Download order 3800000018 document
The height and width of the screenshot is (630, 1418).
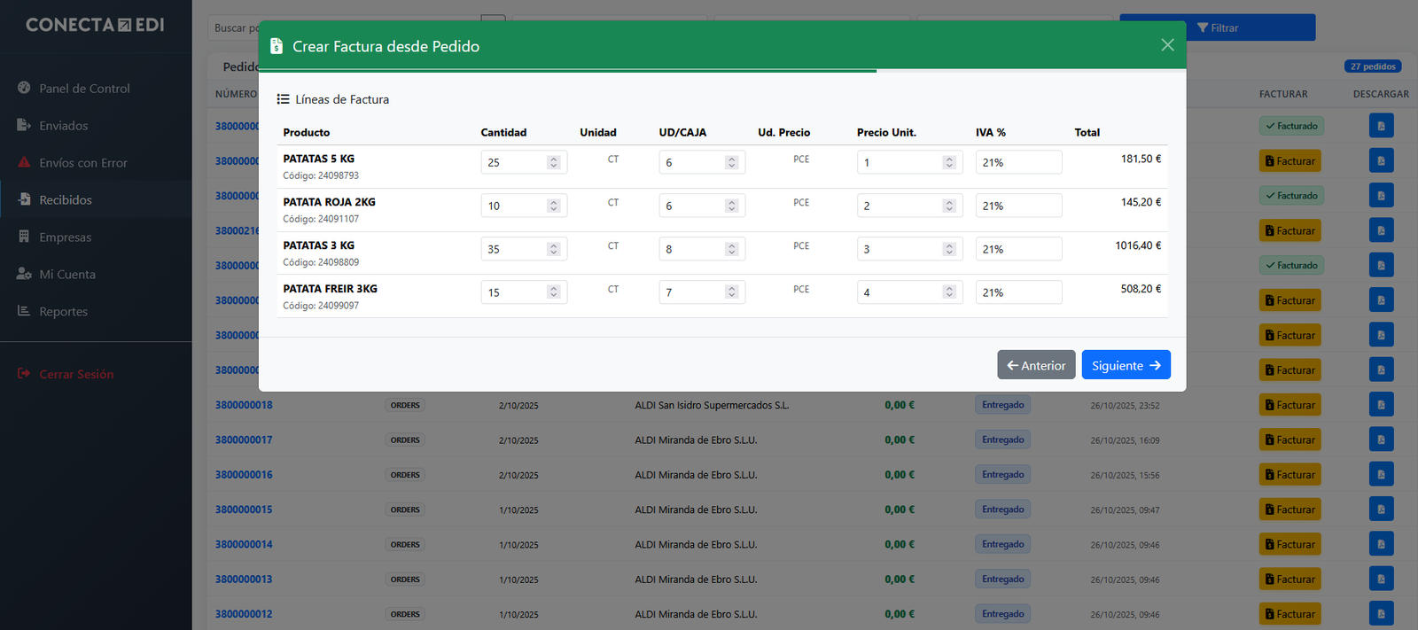point(1381,405)
